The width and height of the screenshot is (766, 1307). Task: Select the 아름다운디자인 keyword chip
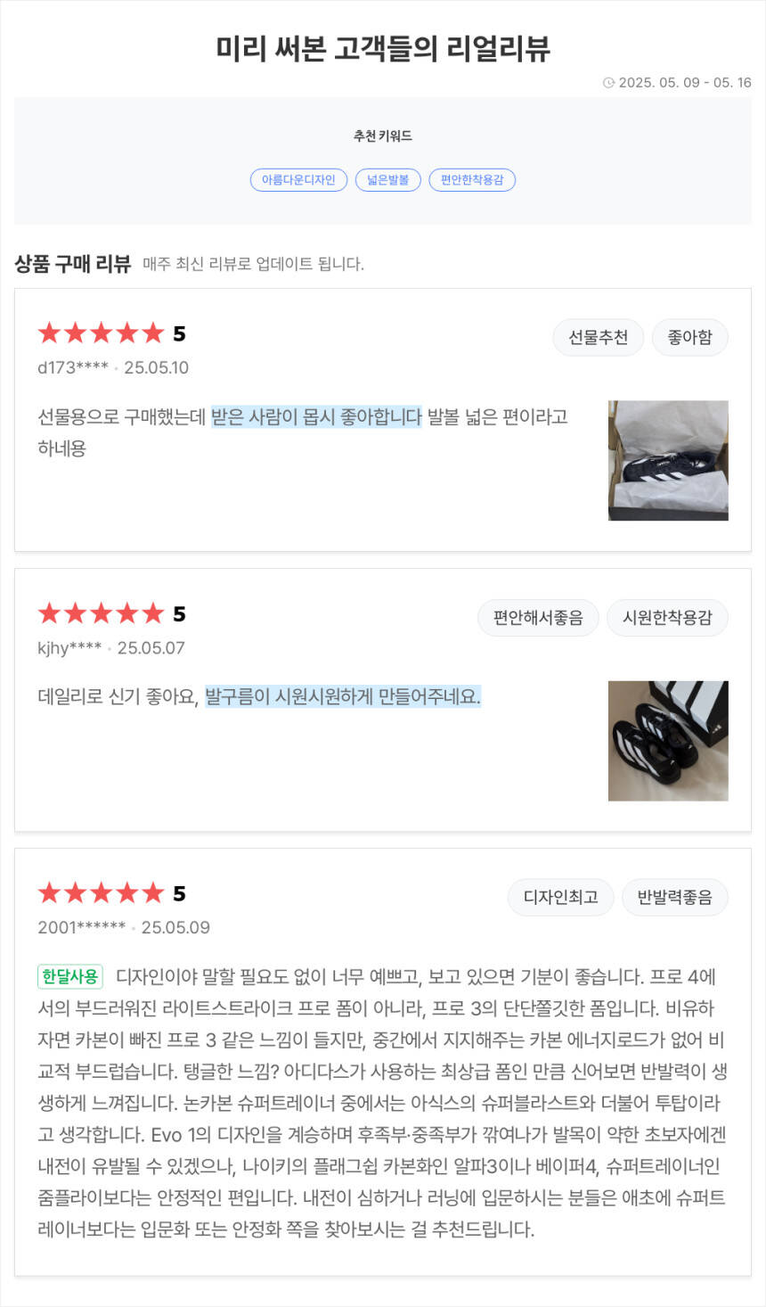[x=298, y=180]
